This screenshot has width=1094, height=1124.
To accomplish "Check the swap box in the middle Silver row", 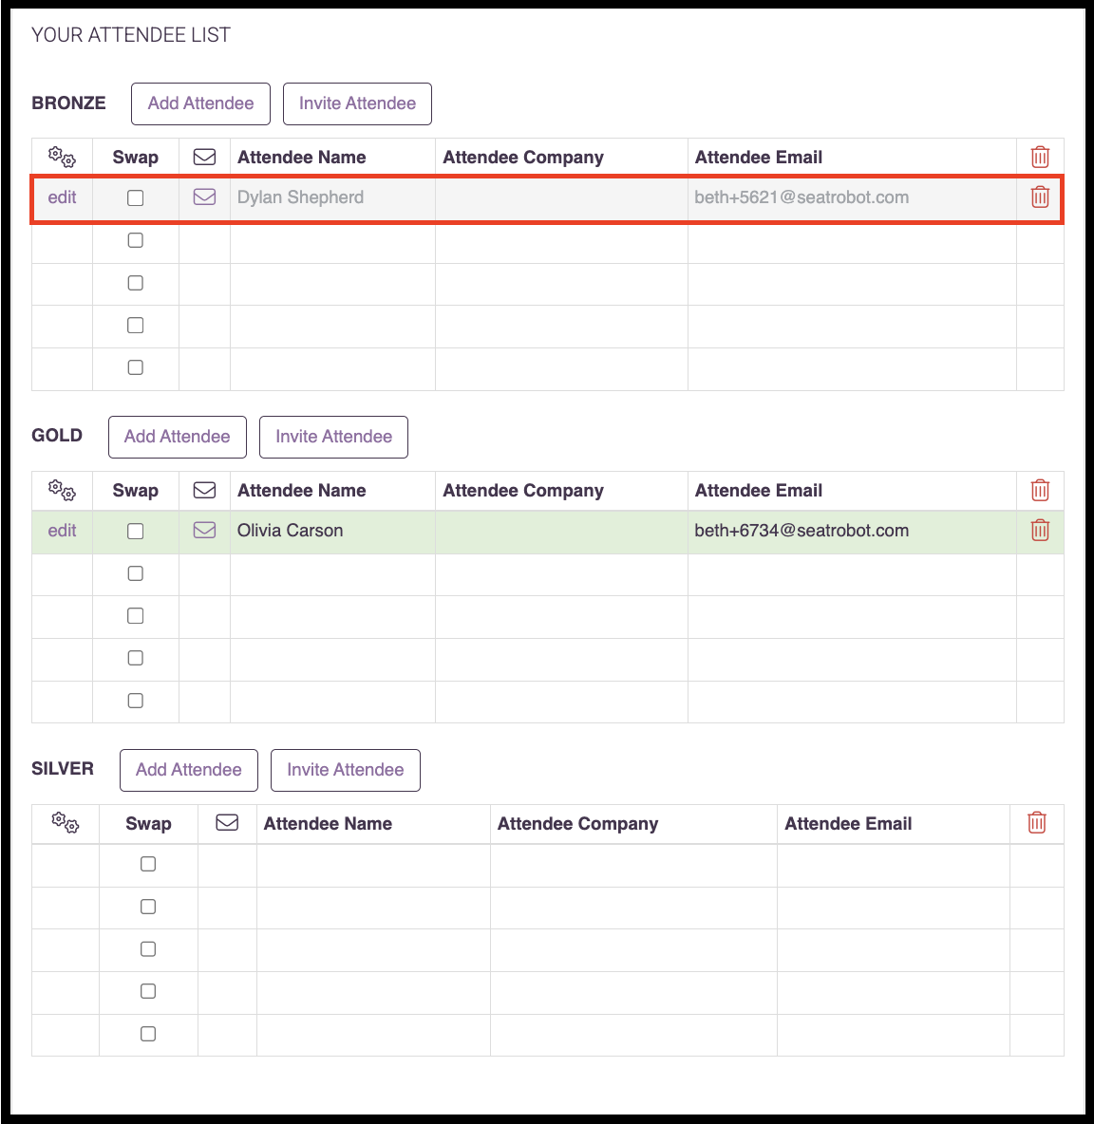I will point(148,949).
